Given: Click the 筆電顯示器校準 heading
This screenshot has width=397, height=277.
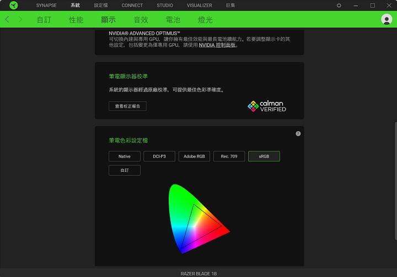Looking at the screenshot, I should [x=128, y=77].
